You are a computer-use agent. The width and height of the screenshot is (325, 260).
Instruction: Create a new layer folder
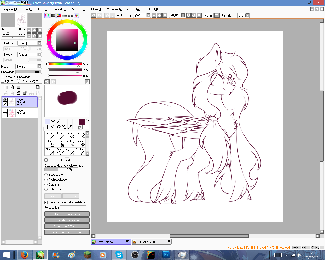coord(18,87)
